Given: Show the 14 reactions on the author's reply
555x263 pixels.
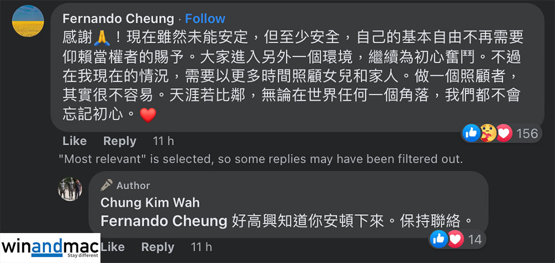Looking at the screenshot, I should click(476, 239).
